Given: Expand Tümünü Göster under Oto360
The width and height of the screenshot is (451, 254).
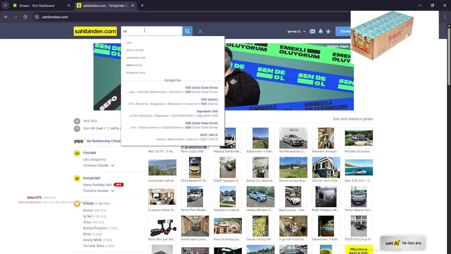Looking at the screenshot, I should click(x=99, y=165).
